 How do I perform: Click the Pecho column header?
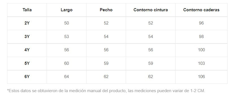pos(106,10)
